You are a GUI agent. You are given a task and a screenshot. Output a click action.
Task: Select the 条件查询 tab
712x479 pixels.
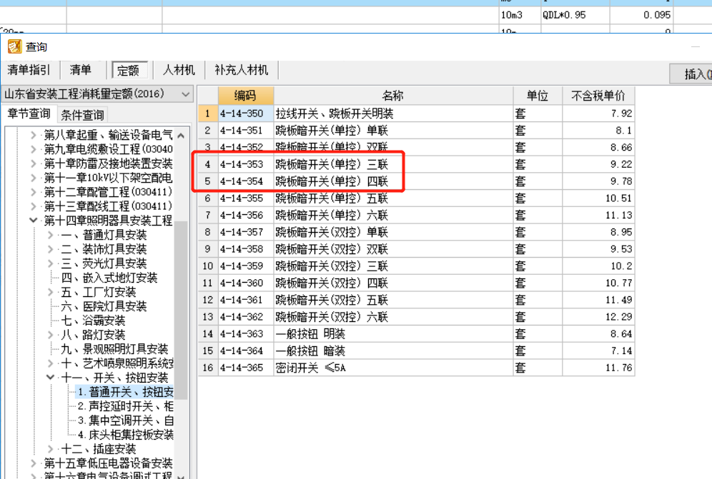83,115
